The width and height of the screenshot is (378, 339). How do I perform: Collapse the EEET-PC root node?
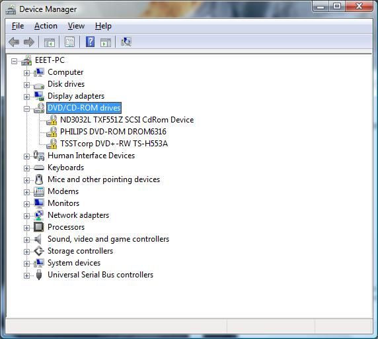[14, 61]
